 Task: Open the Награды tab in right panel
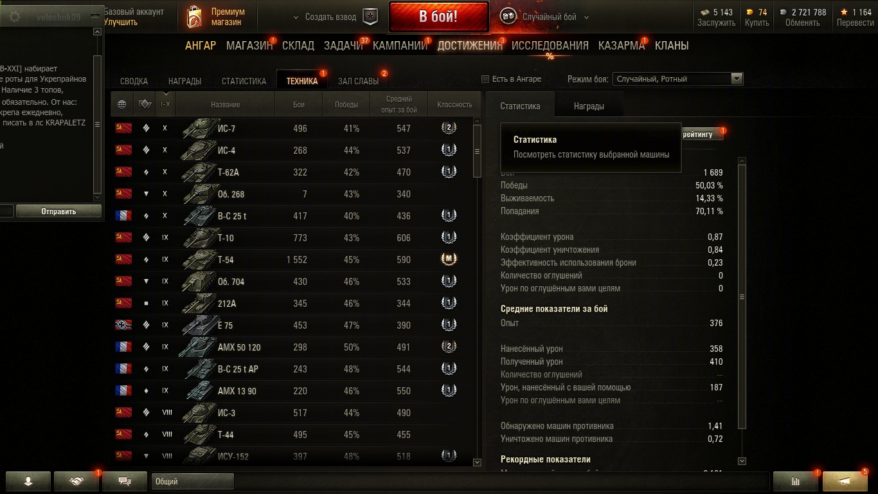(x=589, y=106)
